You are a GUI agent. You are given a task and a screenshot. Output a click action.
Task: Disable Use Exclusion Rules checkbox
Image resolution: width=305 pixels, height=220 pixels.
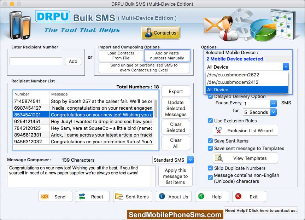tap(210, 121)
